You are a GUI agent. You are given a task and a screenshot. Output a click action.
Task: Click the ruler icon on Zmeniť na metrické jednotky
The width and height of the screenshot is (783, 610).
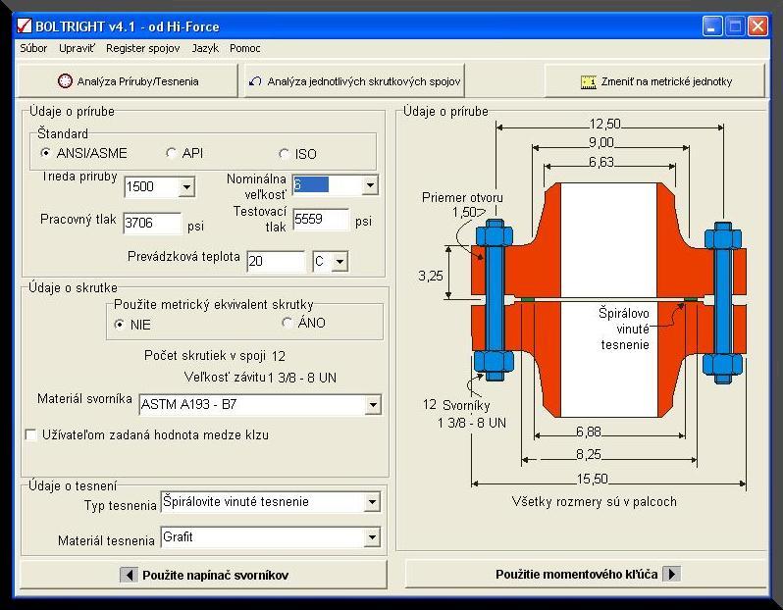(589, 81)
